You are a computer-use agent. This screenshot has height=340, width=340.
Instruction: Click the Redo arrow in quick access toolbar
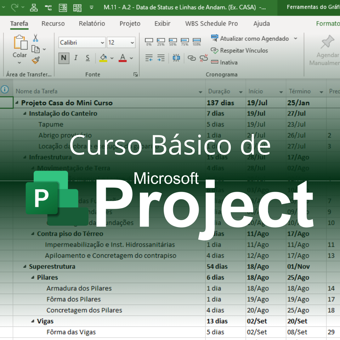tap(15, 8)
